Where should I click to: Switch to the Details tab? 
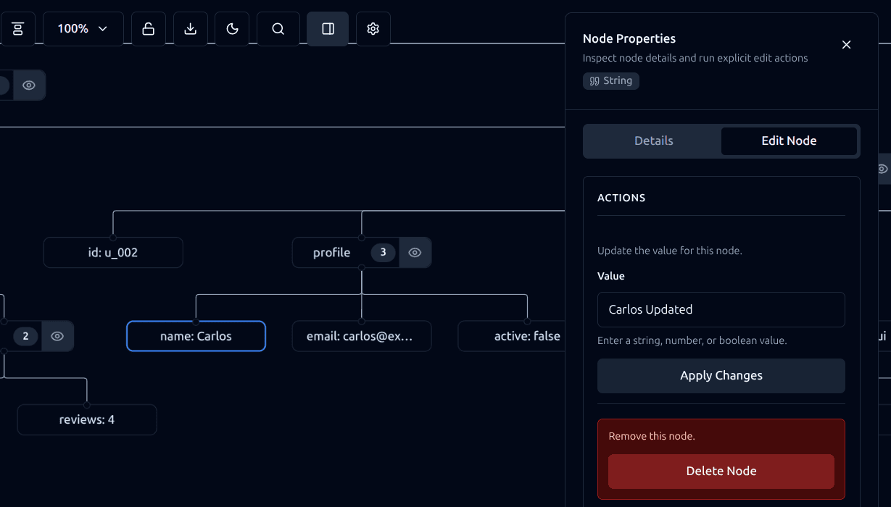tap(654, 141)
